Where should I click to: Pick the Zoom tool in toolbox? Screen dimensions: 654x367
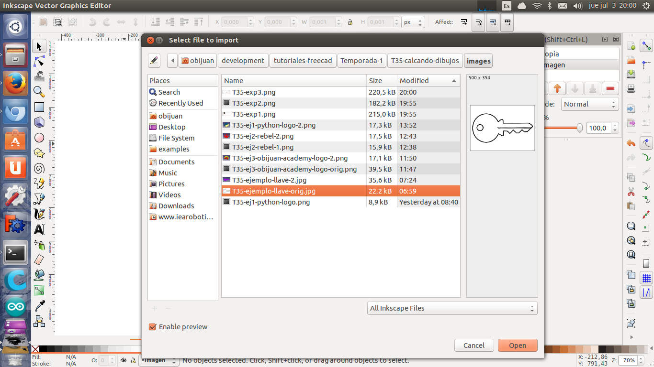(39, 92)
